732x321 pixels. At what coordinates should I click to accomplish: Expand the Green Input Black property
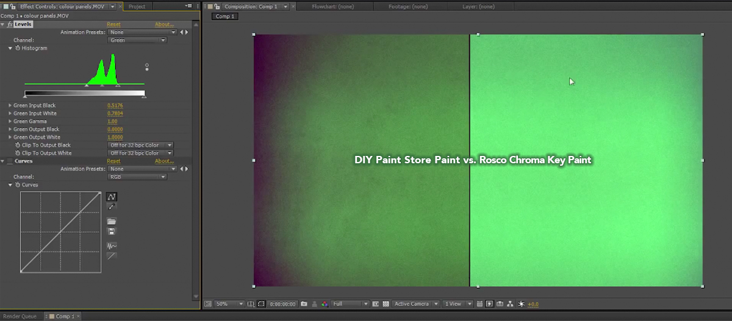pos(10,105)
